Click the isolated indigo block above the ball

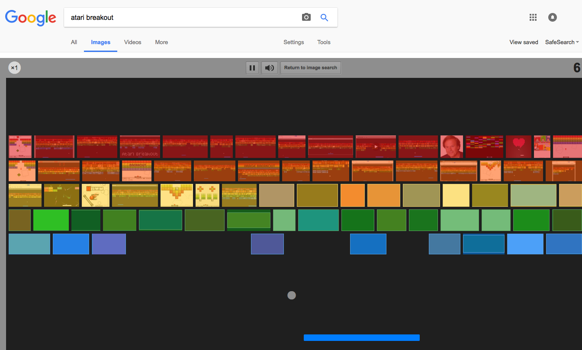(267, 244)
